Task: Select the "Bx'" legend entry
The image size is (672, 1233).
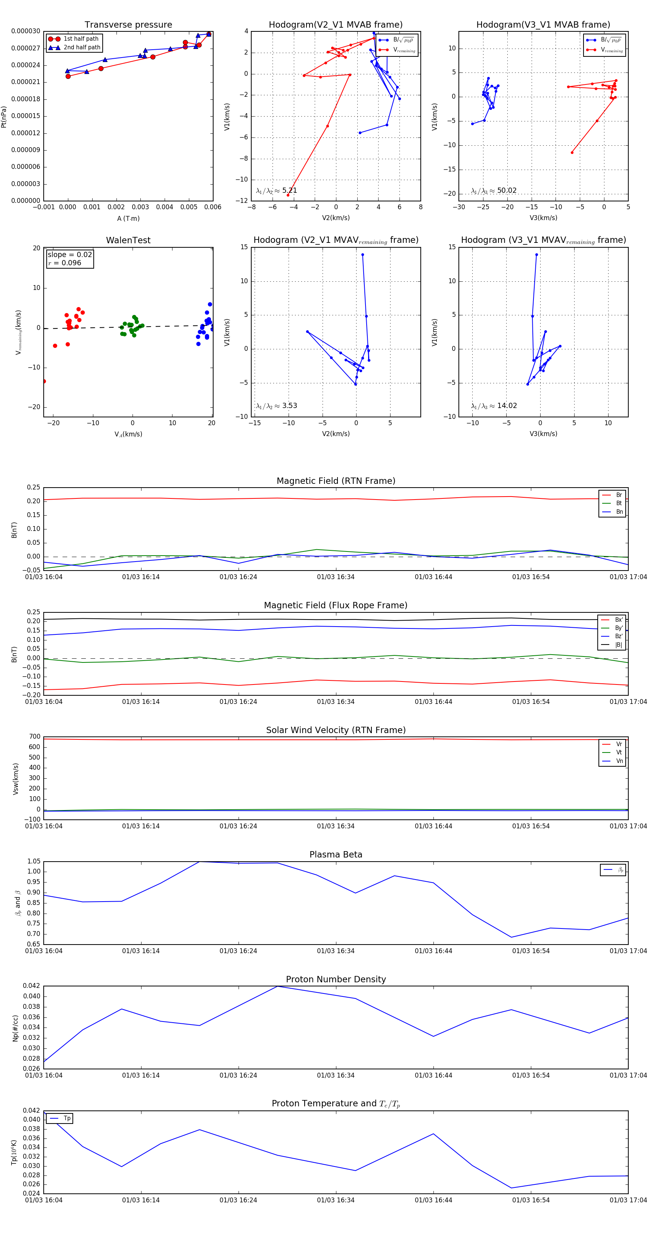Action: [612, 619]
